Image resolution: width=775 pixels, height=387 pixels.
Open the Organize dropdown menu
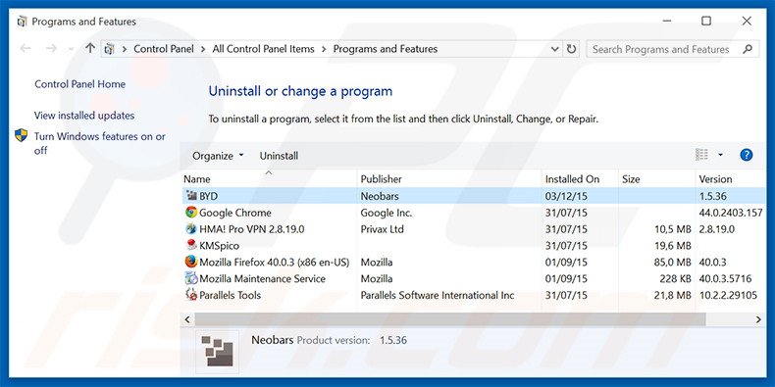pyautogui.click(x=218, y=156)
